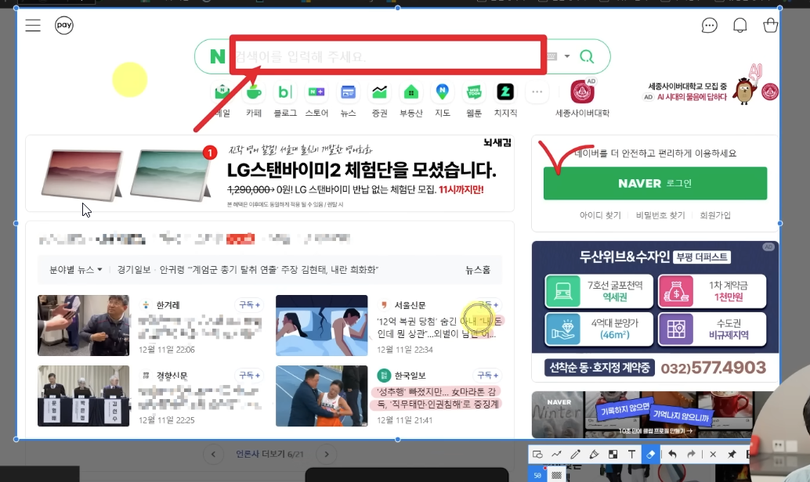
Task: Click the eraser size 50 box
Action: click(x=537, y=475)
